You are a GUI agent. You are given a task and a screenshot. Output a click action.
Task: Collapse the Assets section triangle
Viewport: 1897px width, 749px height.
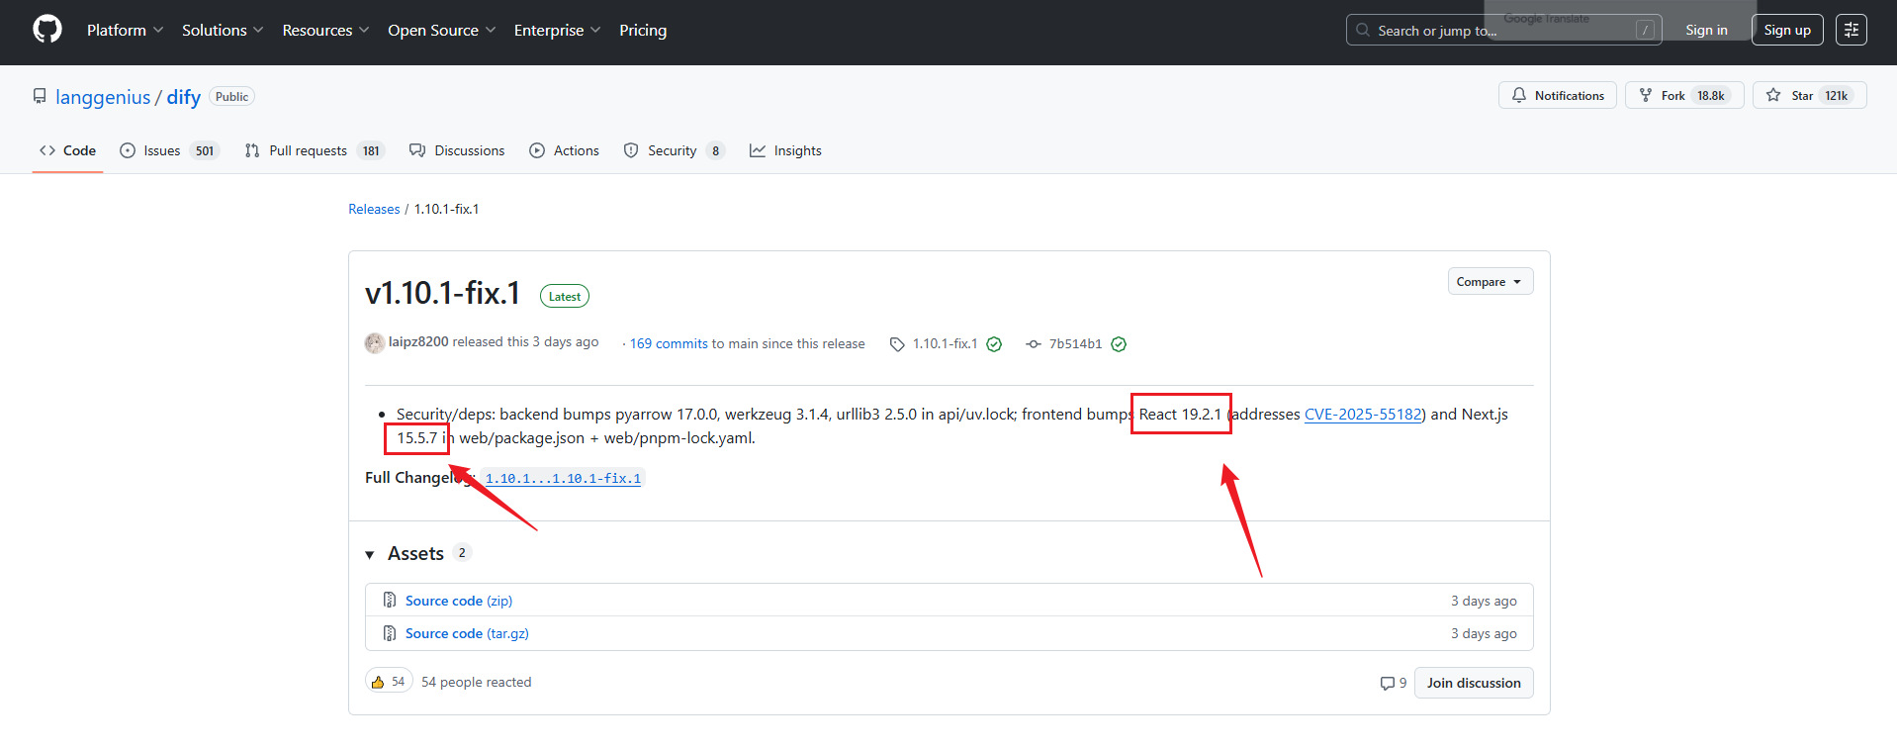[370, 554]
